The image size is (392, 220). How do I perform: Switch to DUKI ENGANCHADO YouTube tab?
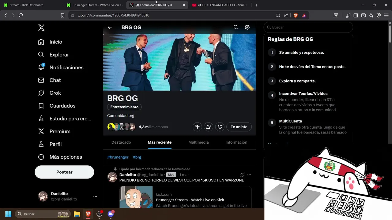click(219, 5)
